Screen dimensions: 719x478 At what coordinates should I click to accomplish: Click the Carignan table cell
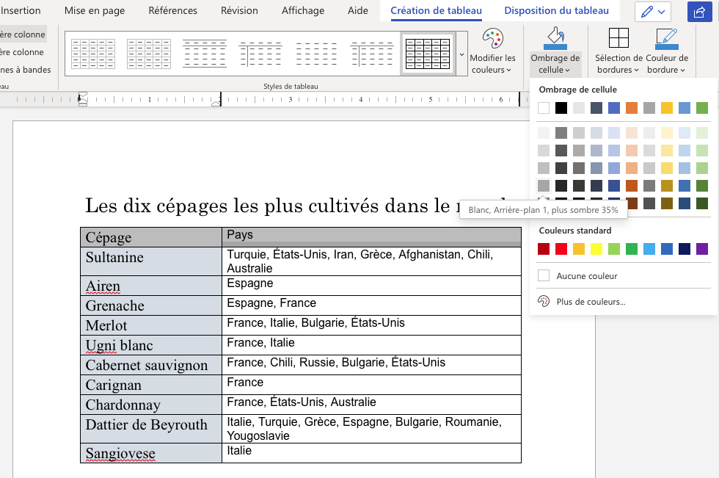coord(151,385)
